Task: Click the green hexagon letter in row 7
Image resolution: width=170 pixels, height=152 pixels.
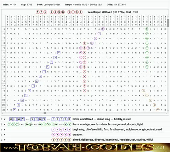Action: pos(147,39)
